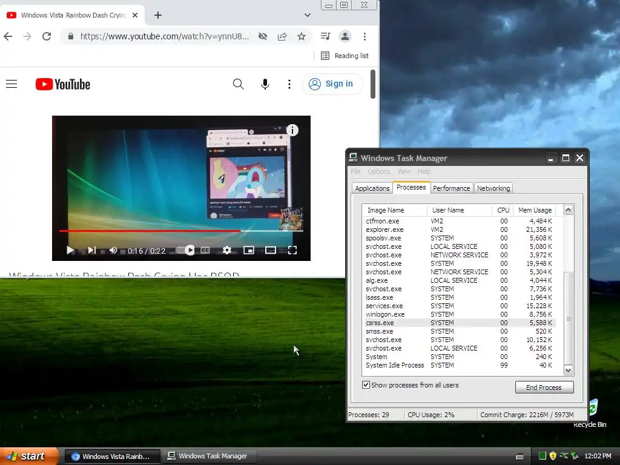Toggle closed captions on the video
This screenshot has height=465, width=620.
coord(205,250)
